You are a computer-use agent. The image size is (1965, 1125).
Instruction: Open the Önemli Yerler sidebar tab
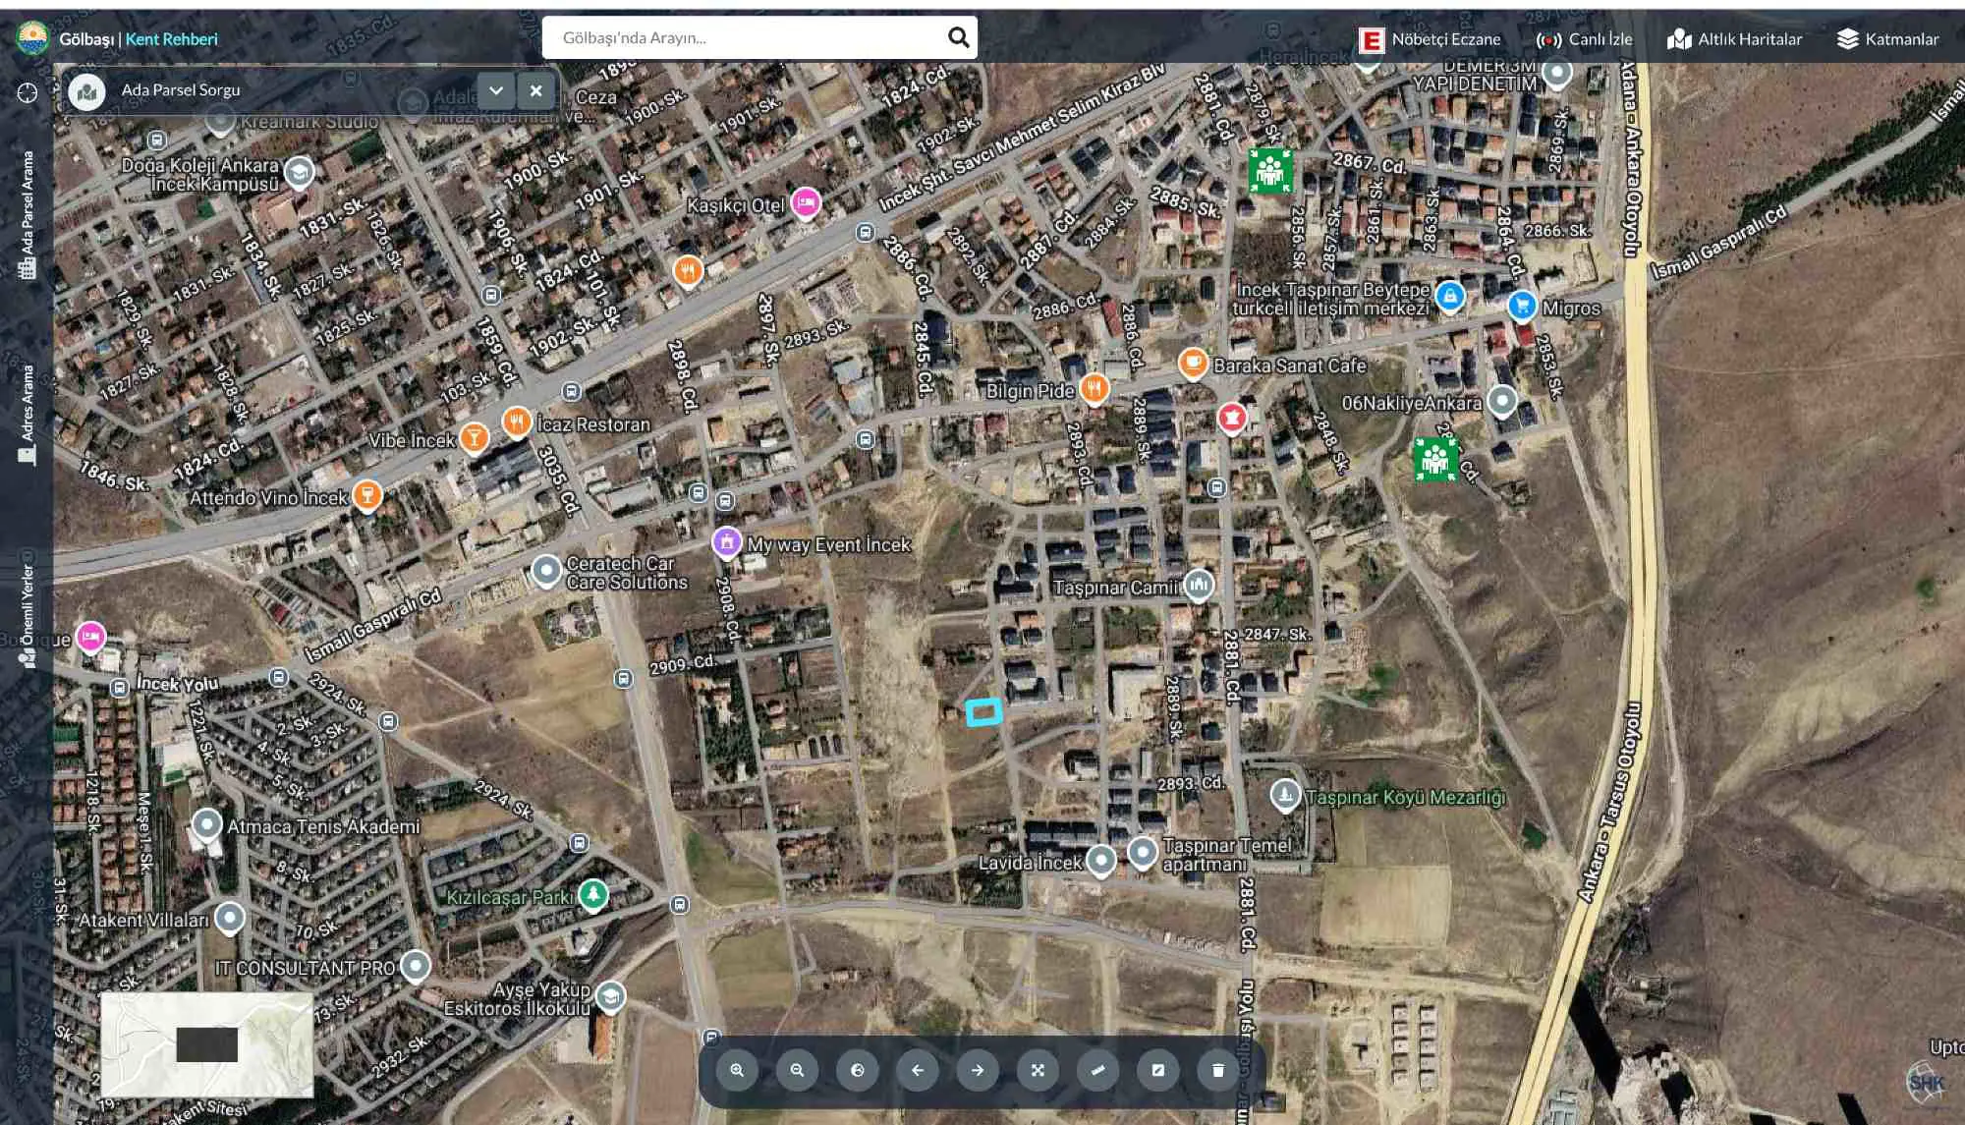[28, 616]
